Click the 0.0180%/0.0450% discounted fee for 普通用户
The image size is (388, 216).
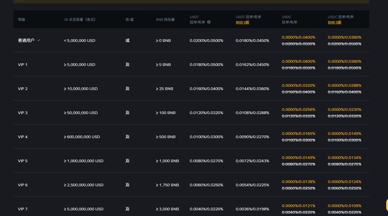click(x=252, y=41)
